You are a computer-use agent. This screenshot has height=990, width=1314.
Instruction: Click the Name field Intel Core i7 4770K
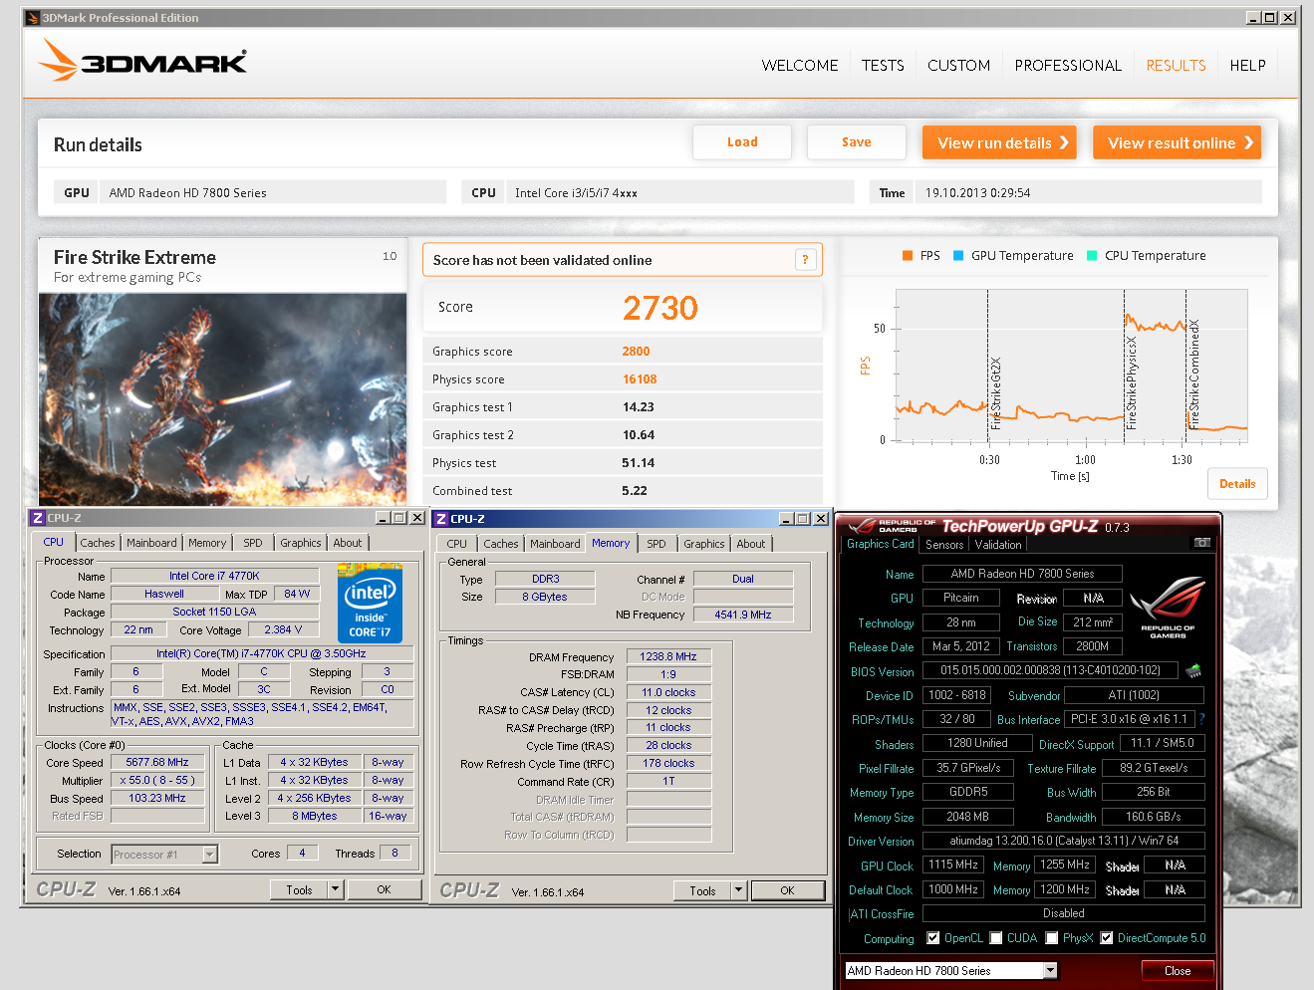(214, 576)
